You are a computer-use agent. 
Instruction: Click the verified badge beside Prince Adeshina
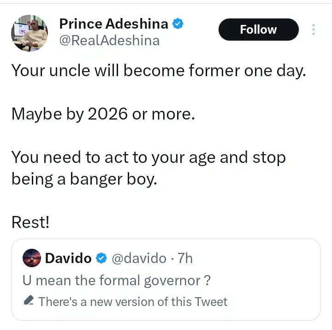point(178,23)
